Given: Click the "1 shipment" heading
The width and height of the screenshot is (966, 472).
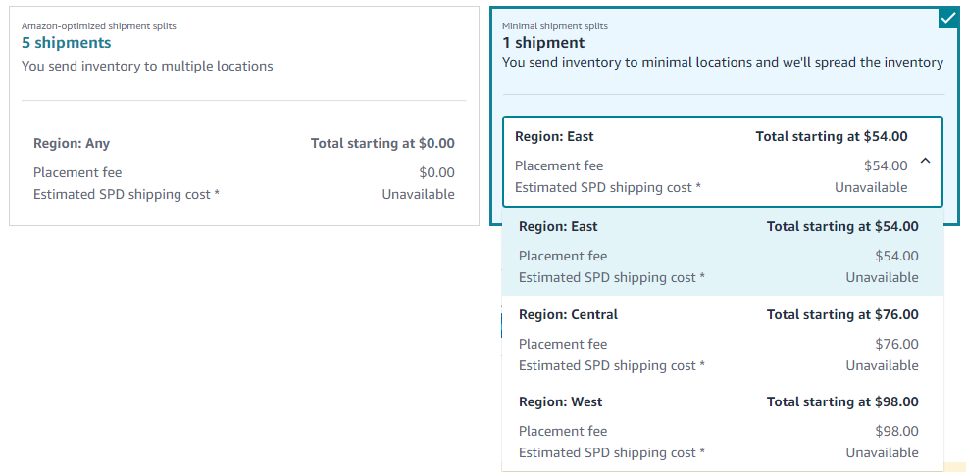Looking at the screenshot, I should (543, 43).
